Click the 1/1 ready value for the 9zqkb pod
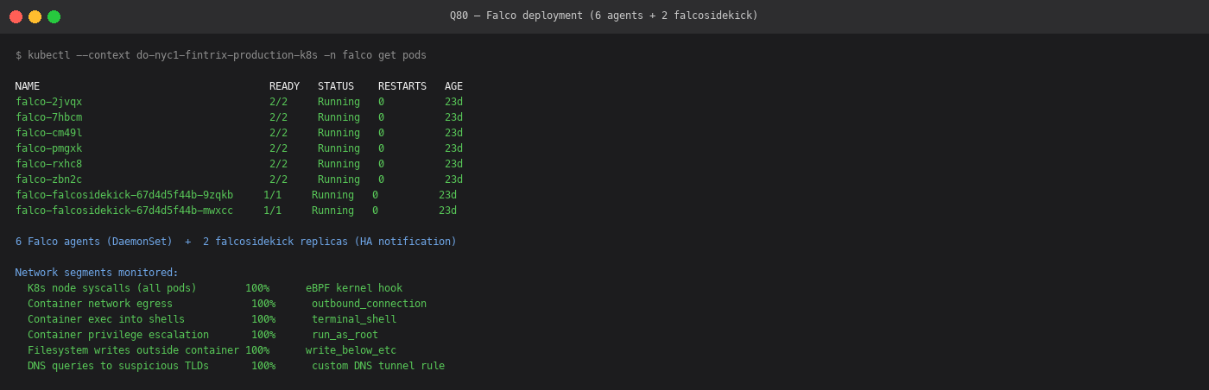Image resolution: width=1209 pixels, height=390 pixels. pos(272,195)
